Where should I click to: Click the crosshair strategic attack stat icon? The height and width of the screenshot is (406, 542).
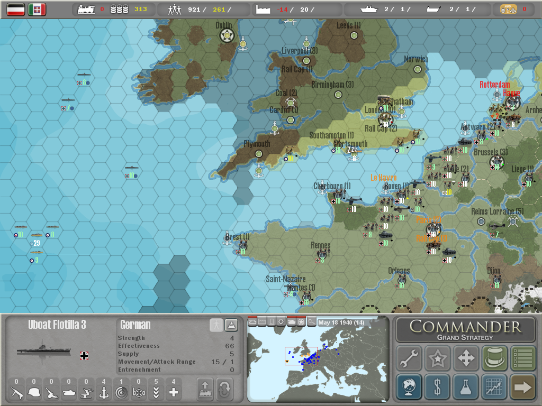(139, 393)
